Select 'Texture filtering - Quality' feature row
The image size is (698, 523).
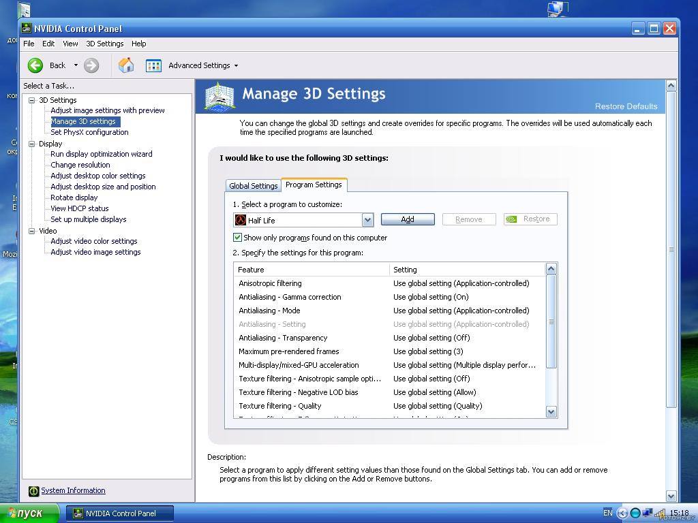(x=389, y=406)
